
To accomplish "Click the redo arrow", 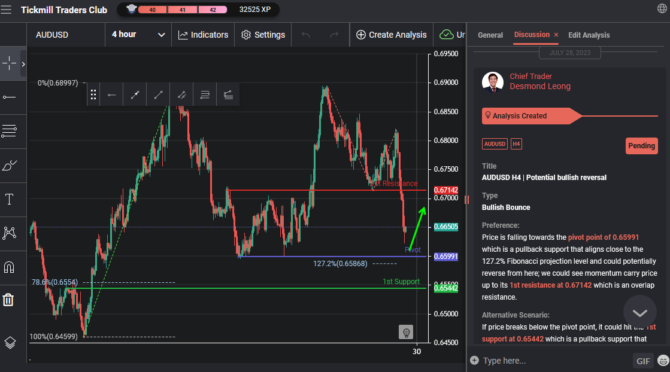I will 334,35.
